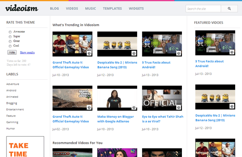
Task: Open the Gamming label
Action: coord(12,122)
